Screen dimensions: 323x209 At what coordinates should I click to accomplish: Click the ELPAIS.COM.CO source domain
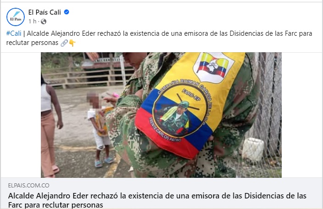(28, 185)
